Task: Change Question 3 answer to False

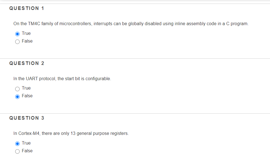Action: (17, 151)
